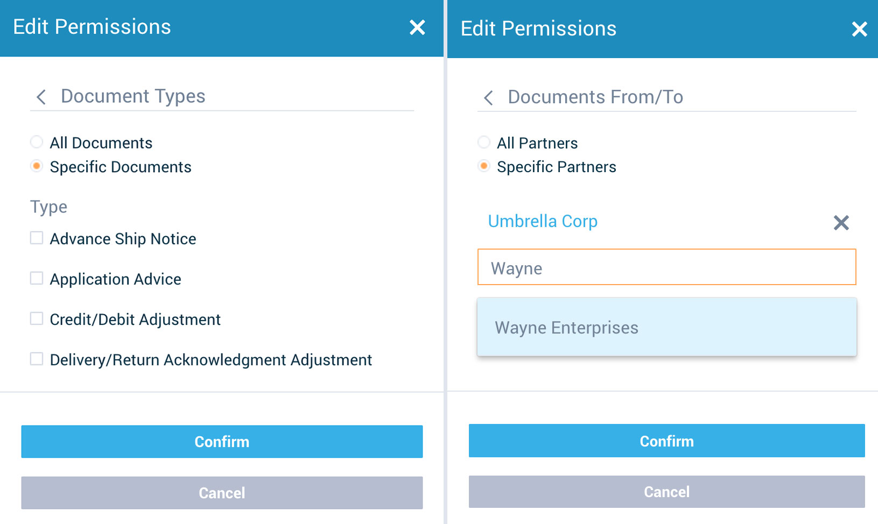The image size is (878, 524).
Task: Close the right Edit Permissions dialog
Action: click(860, 30)
